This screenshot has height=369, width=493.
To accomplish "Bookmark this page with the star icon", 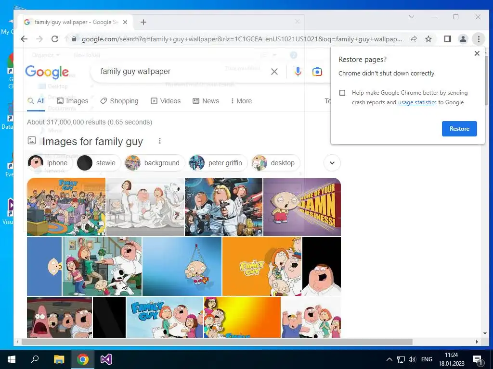I will point(428,39).
